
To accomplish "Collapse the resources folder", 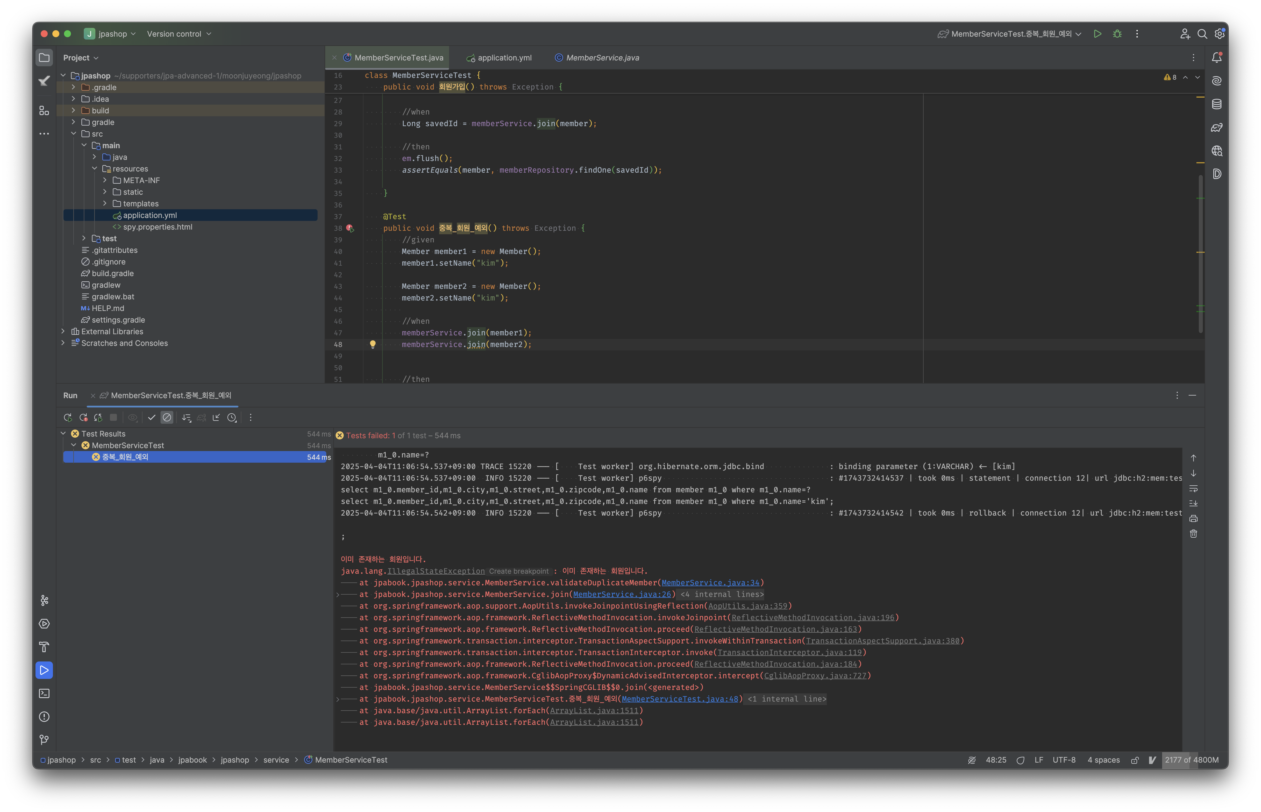I will (x=95, y=168).
